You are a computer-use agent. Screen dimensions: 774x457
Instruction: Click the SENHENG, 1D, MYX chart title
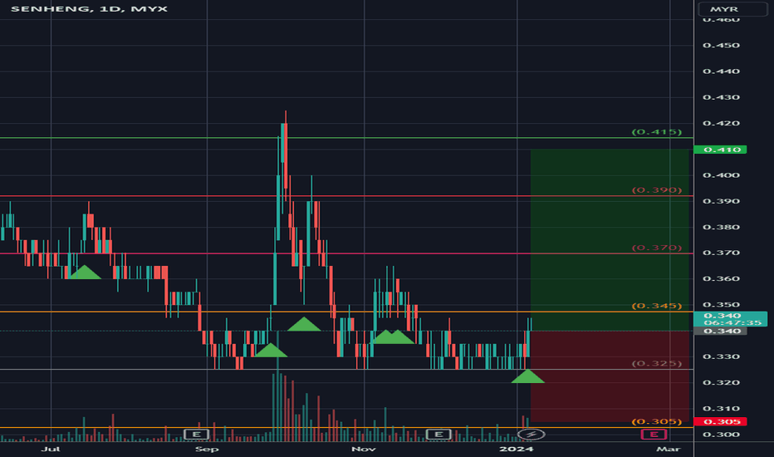[x=90, y=9]
